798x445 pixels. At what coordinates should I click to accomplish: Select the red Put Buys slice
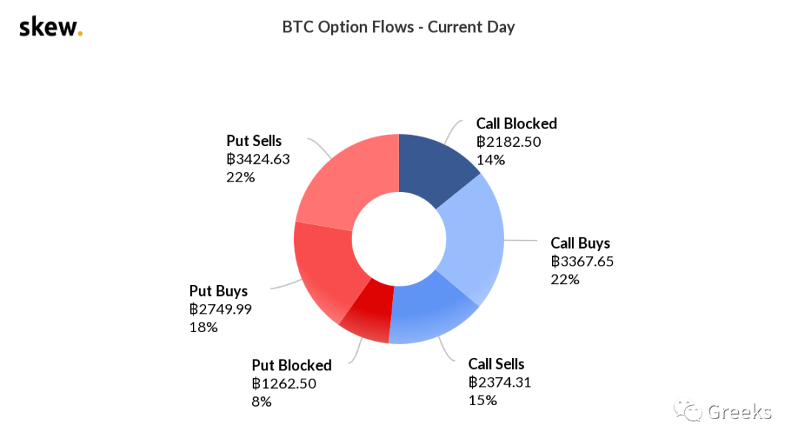tap(324, 269)
